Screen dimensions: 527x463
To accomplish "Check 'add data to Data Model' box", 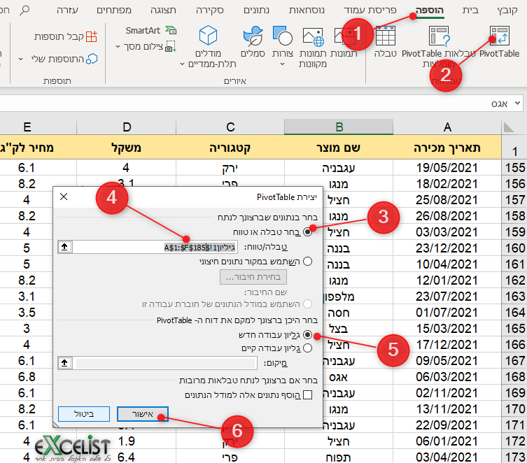I will click(307, 395).
